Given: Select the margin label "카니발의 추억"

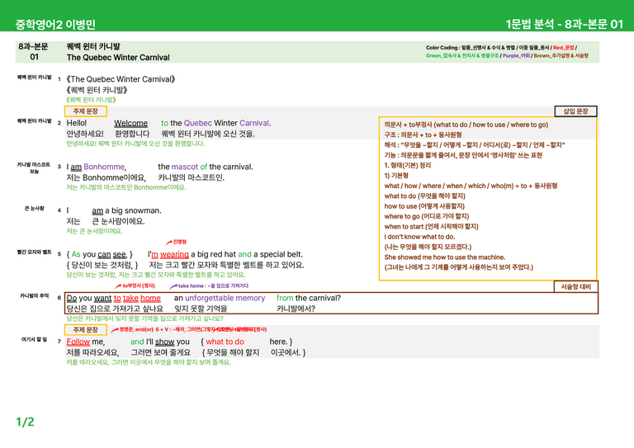Looking at the screenshot, I should pyautogui.click(x=35, y=295).
